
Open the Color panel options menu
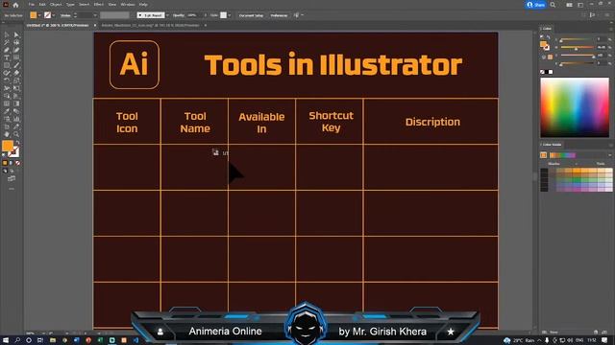[x=611, y=29]
